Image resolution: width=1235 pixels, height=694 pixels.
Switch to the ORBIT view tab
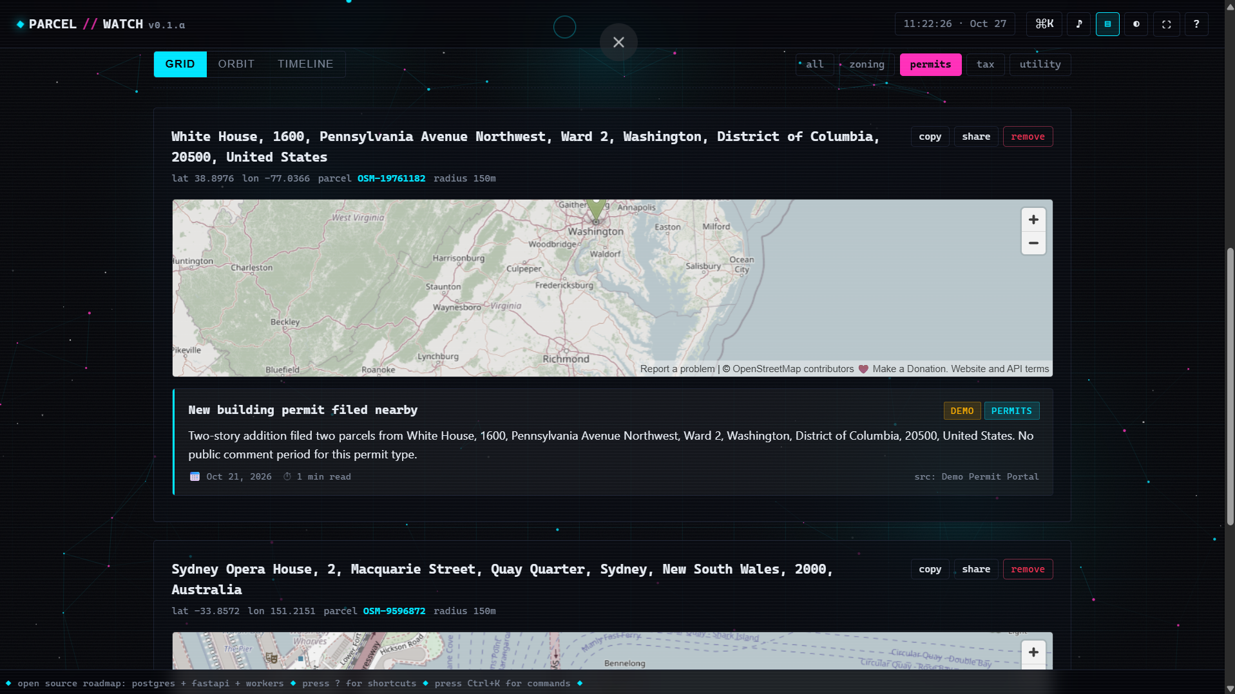click(x=236, y=64)
